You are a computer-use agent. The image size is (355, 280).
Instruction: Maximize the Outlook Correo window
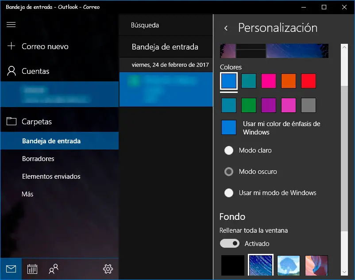click(x=324, y=7)
